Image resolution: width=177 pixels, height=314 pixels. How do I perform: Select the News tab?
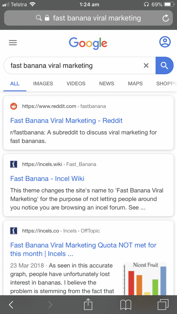[x=107, y=84]
